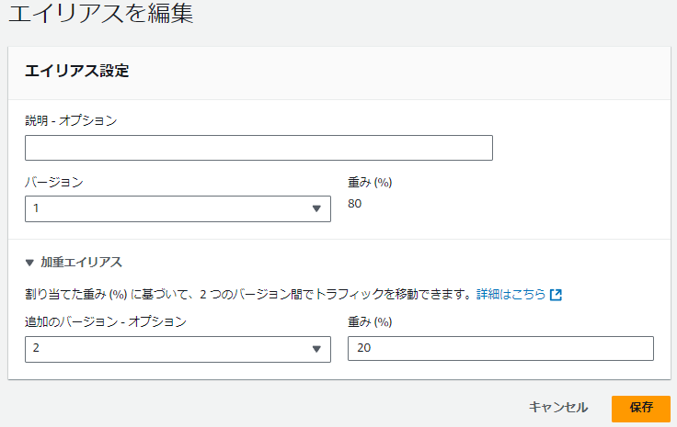The image size is (677, 427).
Task: Click the weight value 80
Action: point(354,204)
